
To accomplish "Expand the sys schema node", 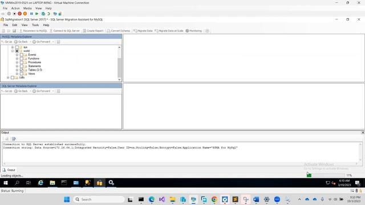I will click(13, 47).
